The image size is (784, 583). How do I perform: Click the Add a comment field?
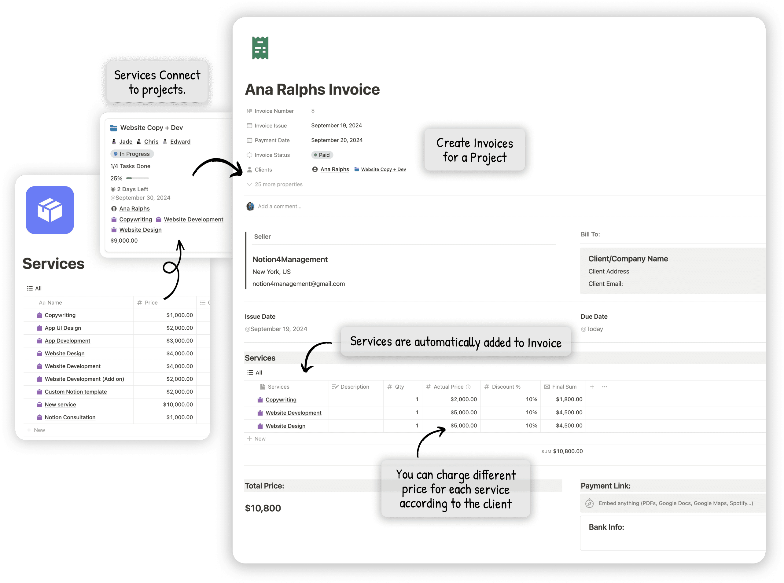click(279, 207)
